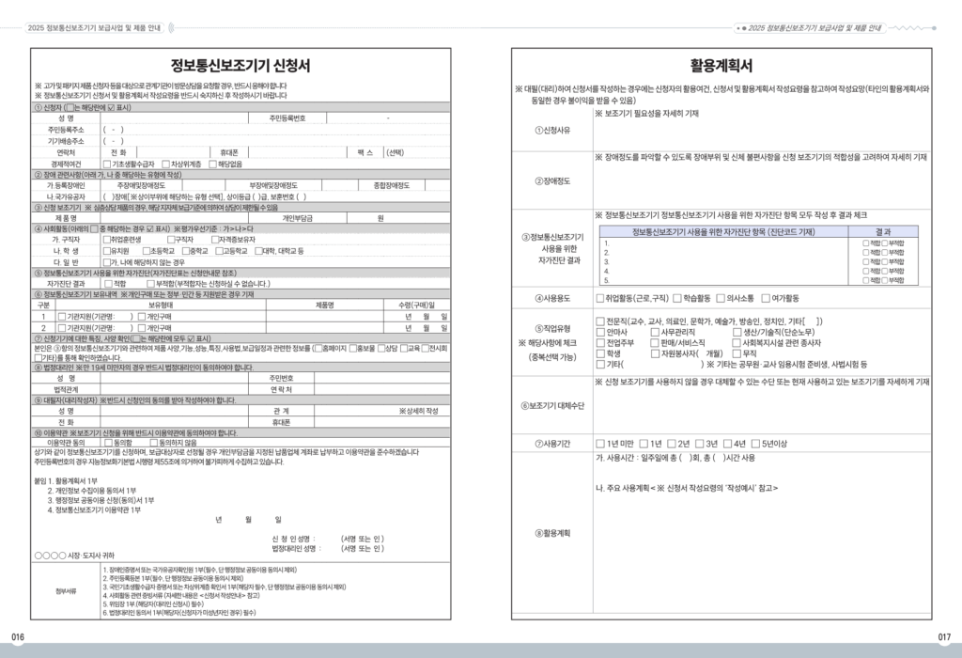Click the 개인부담금 amount field
The width and height of the screenshot is (962, 658).
[x=398, y=218]
